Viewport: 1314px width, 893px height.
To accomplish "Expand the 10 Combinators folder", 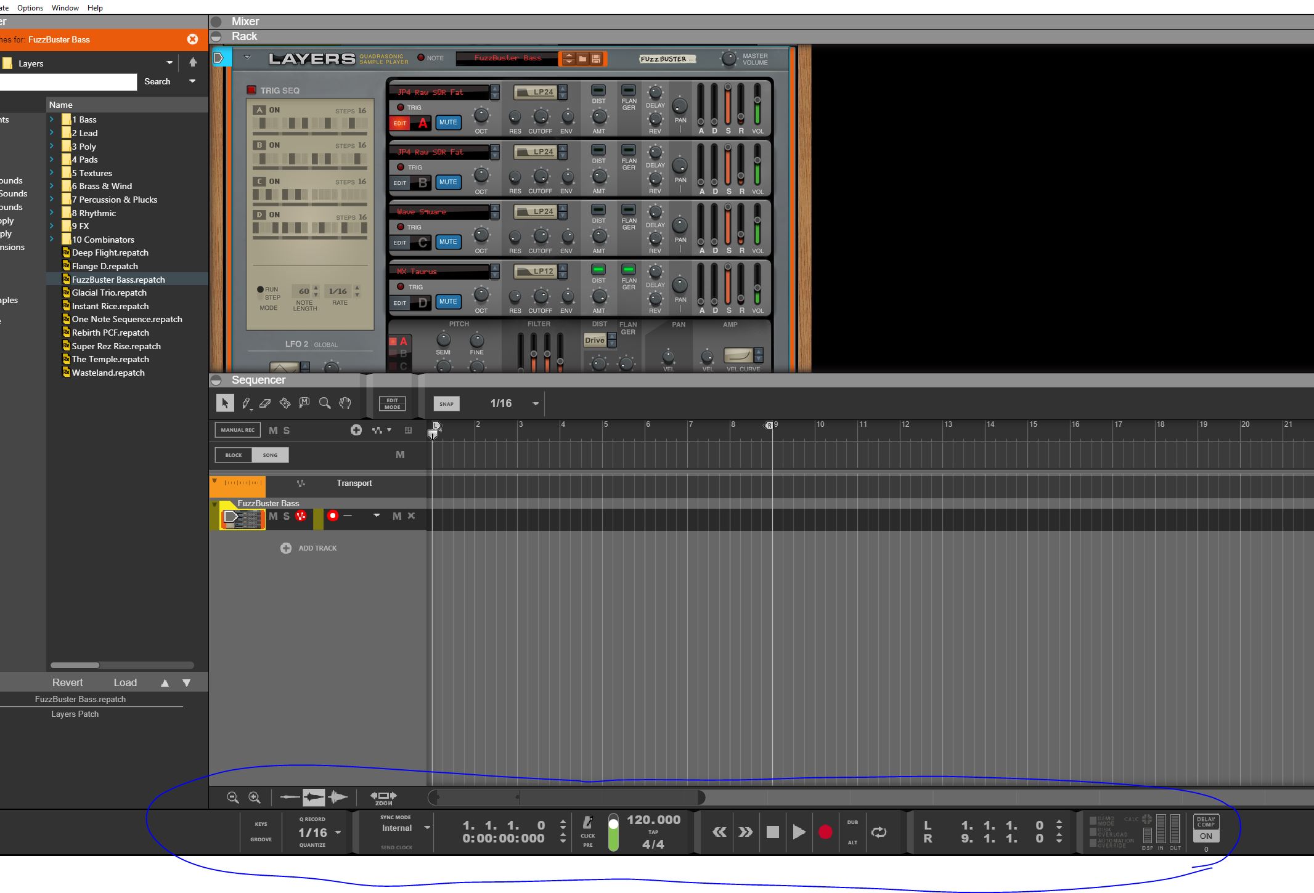I will (52, 240).
